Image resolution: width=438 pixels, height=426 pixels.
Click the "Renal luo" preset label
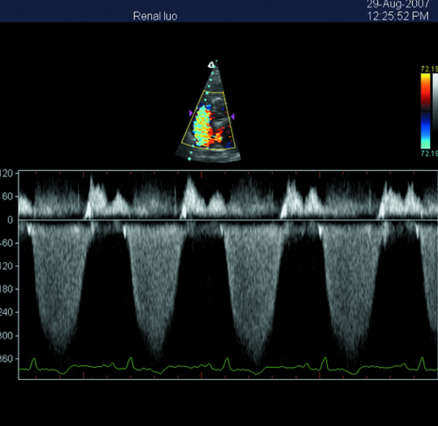coord(155,15)
